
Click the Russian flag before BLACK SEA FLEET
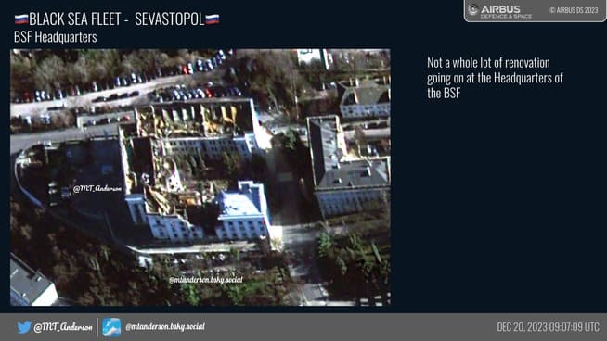[x=21, y=19]
